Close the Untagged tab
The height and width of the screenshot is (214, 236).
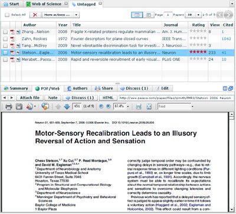pos(100,4)
